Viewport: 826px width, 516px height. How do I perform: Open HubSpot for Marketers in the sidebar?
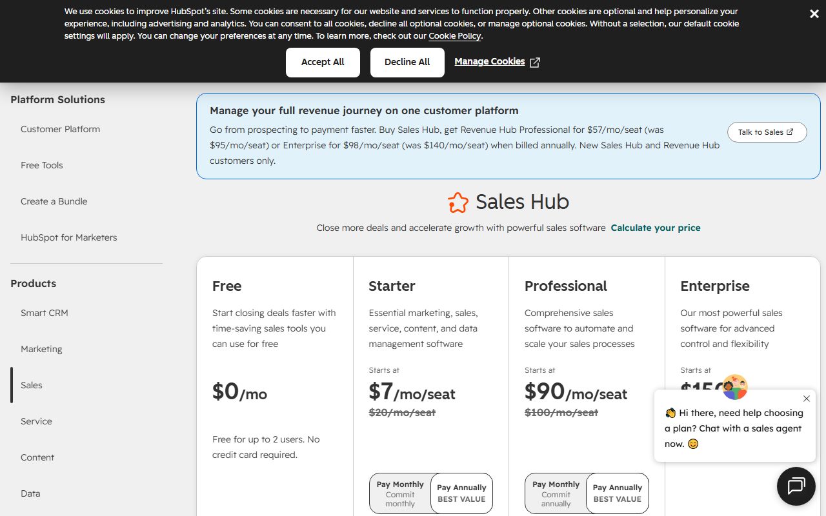69,237
